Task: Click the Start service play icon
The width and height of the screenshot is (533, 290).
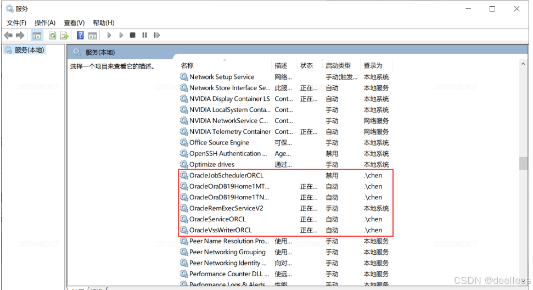Action: tap(109, 35)
